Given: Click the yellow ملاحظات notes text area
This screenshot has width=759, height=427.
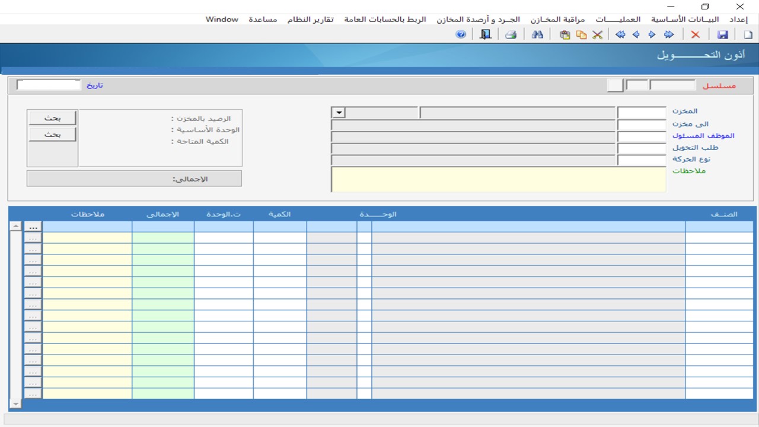Looking at the screenshot, I should [x=498, y=180].
